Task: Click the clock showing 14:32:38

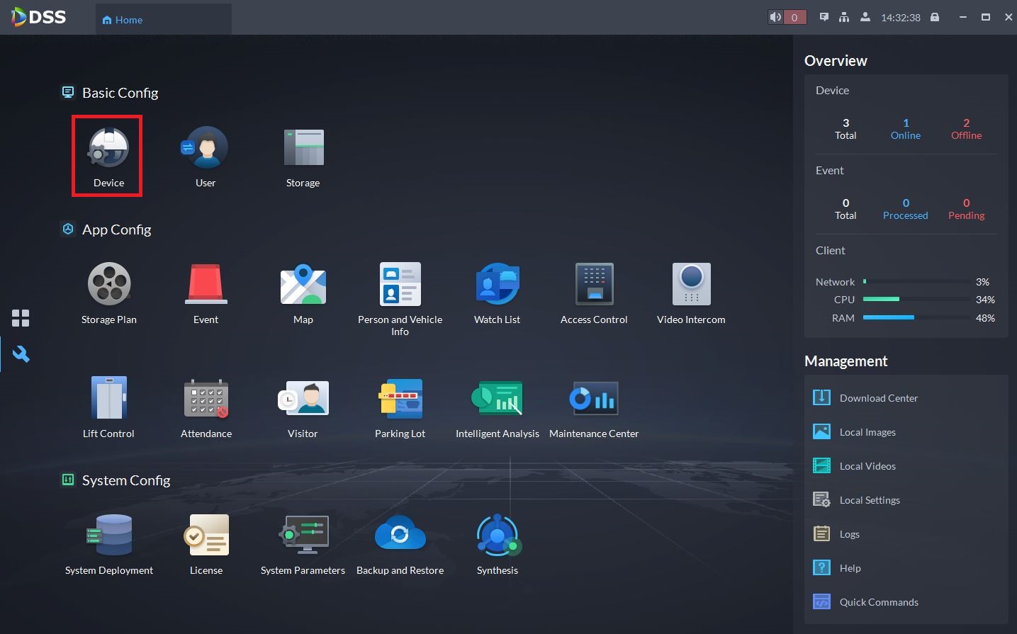Action: click(x=901, y=18)
